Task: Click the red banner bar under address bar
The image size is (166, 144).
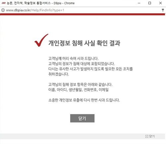Action: pyautogui.click(x=82, y=14)
